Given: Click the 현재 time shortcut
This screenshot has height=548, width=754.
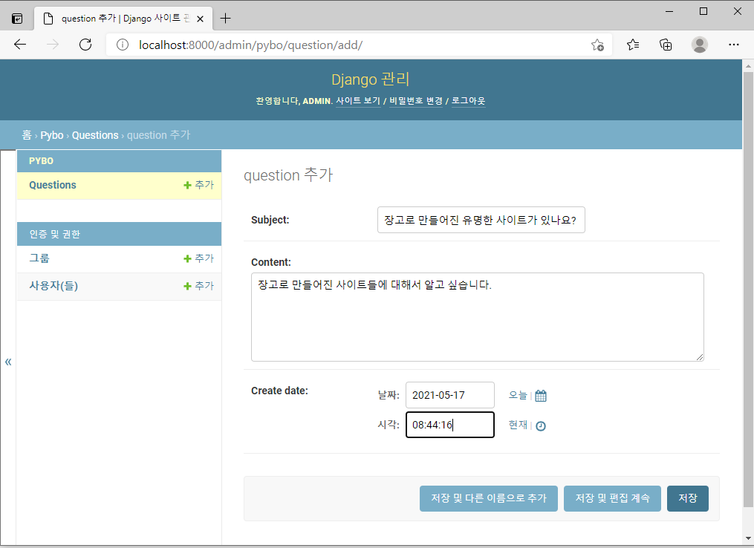Looking at the screenshot, I should tap(518, 425).
